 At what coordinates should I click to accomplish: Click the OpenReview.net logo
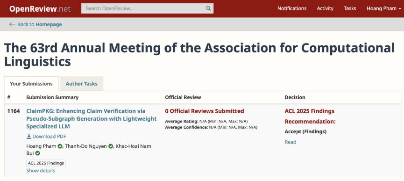click(x=40, y=9)
